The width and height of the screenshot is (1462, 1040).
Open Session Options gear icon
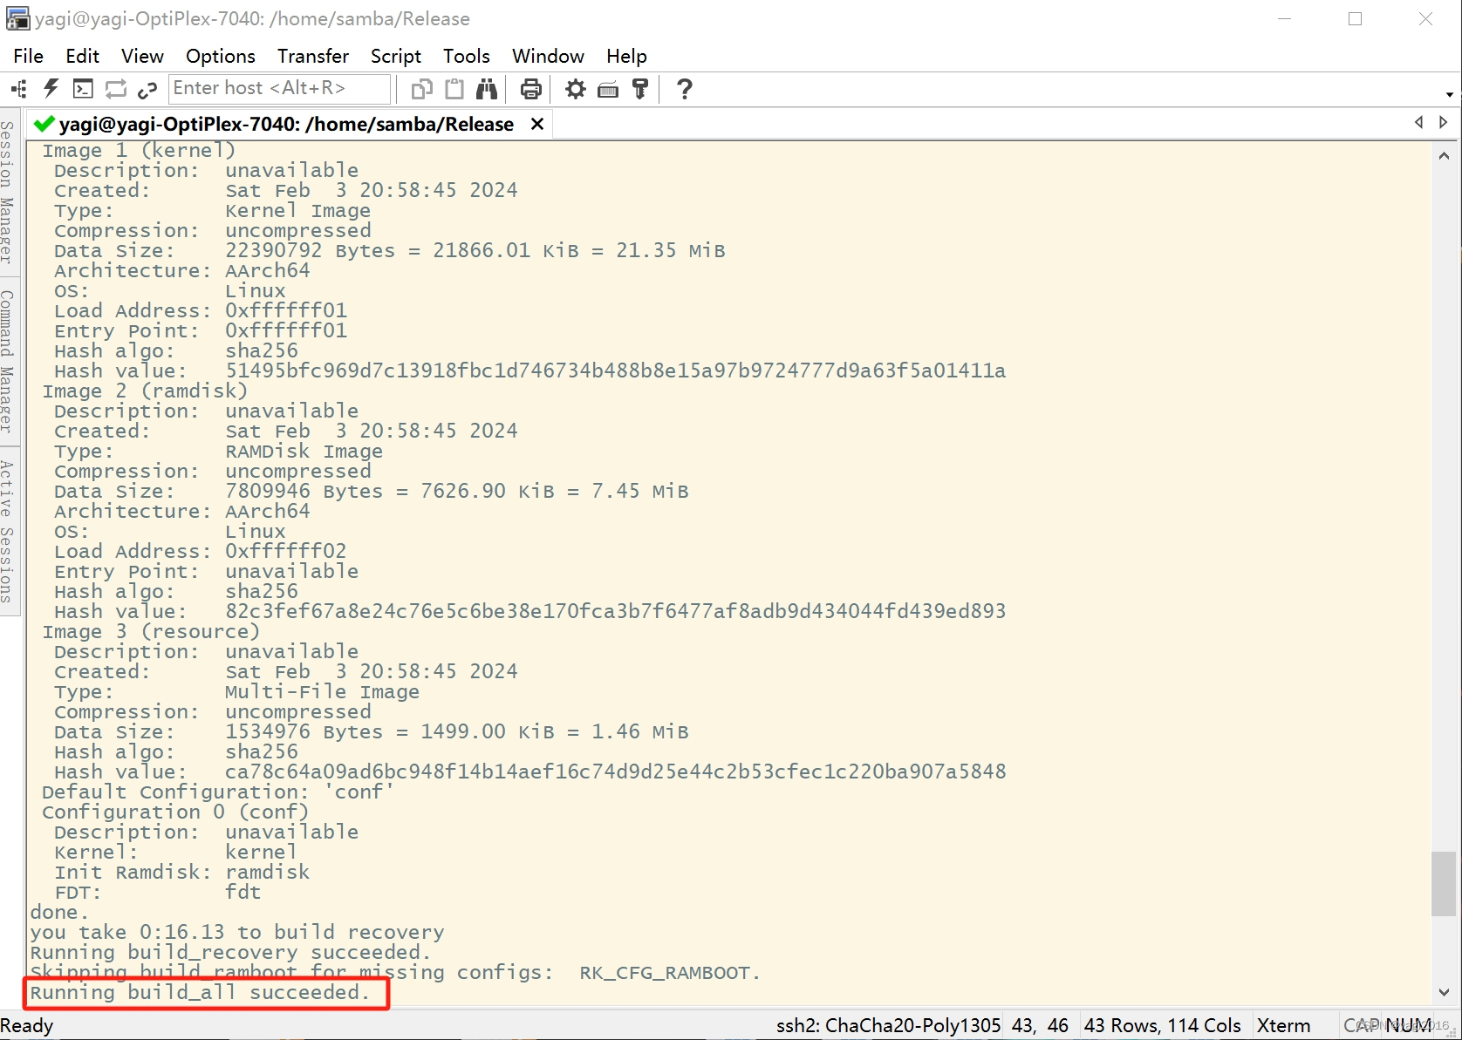[576, 89]
